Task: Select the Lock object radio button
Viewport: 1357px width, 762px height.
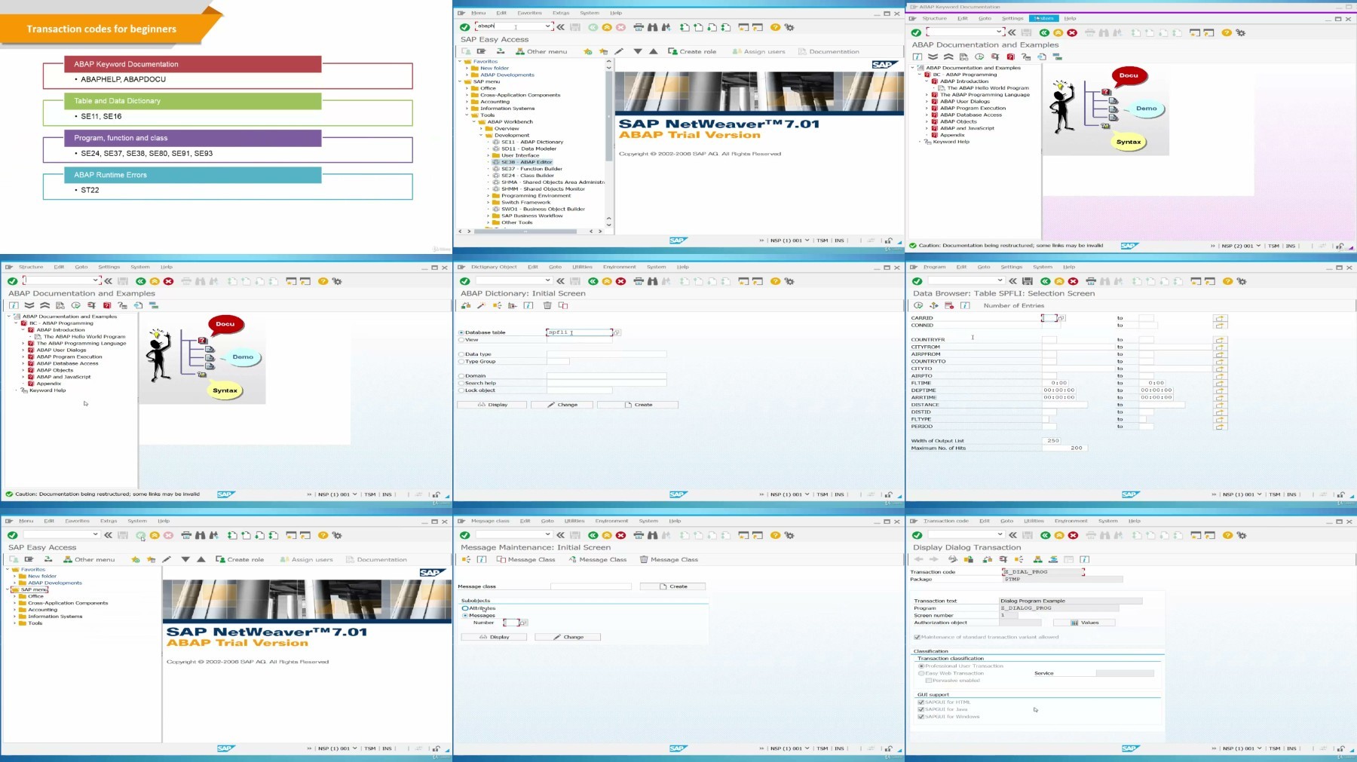Action: tap(461, 390)
